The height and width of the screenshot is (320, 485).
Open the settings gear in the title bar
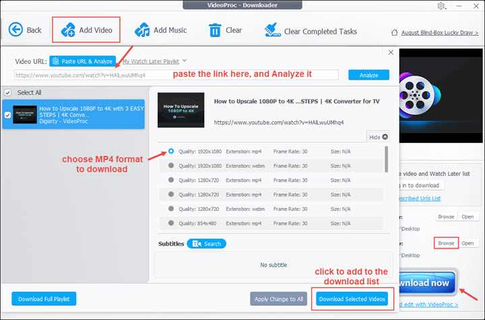[441, 6]
